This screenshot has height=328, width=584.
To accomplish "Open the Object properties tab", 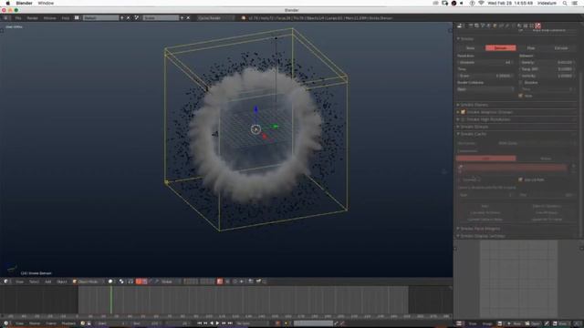I will coord(495,26).
